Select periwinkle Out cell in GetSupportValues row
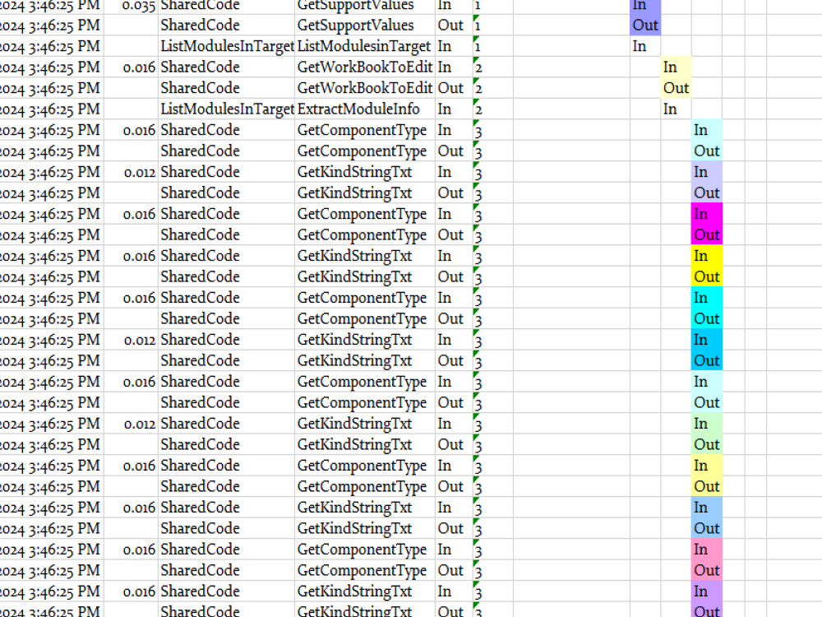822x617 pixels. pos(645,26)
